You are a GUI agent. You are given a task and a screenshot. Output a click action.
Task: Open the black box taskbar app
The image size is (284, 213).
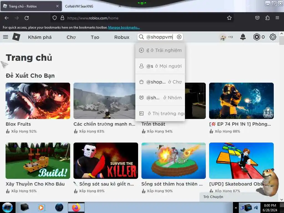coord(24,207)
